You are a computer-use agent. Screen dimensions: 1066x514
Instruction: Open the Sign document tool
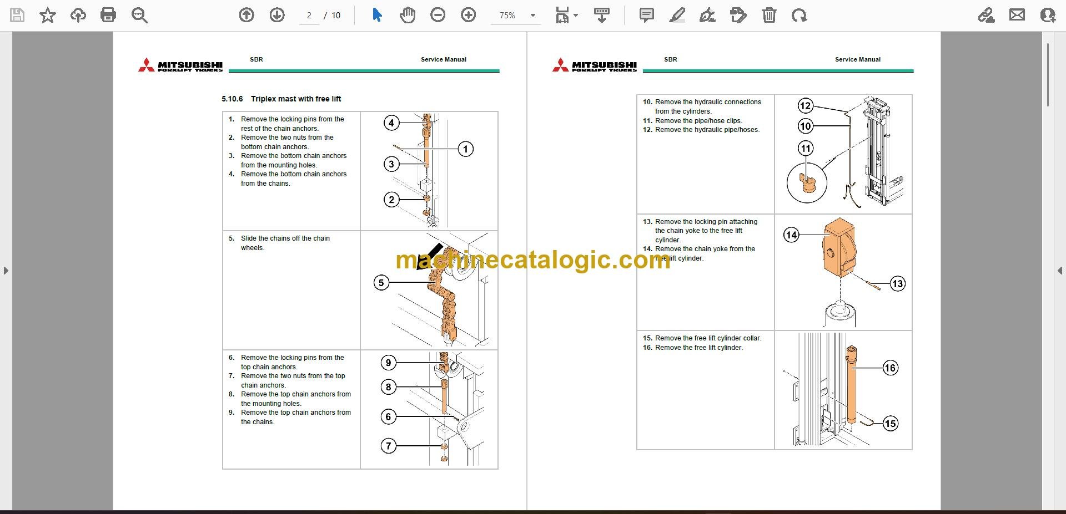click(707, 16)
